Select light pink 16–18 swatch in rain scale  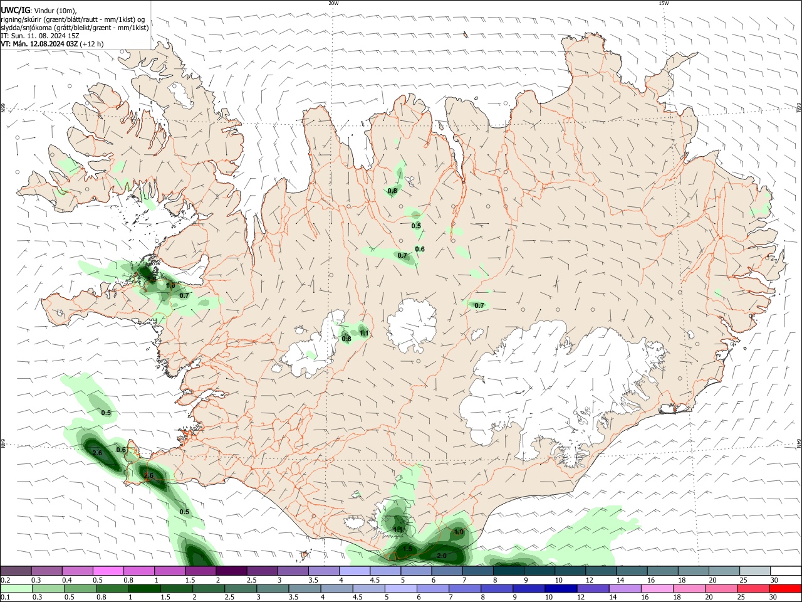tap(657, 588)
